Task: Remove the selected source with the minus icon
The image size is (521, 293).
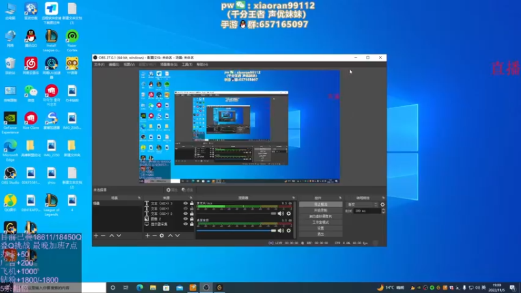Action: click(x=154, y=236)
